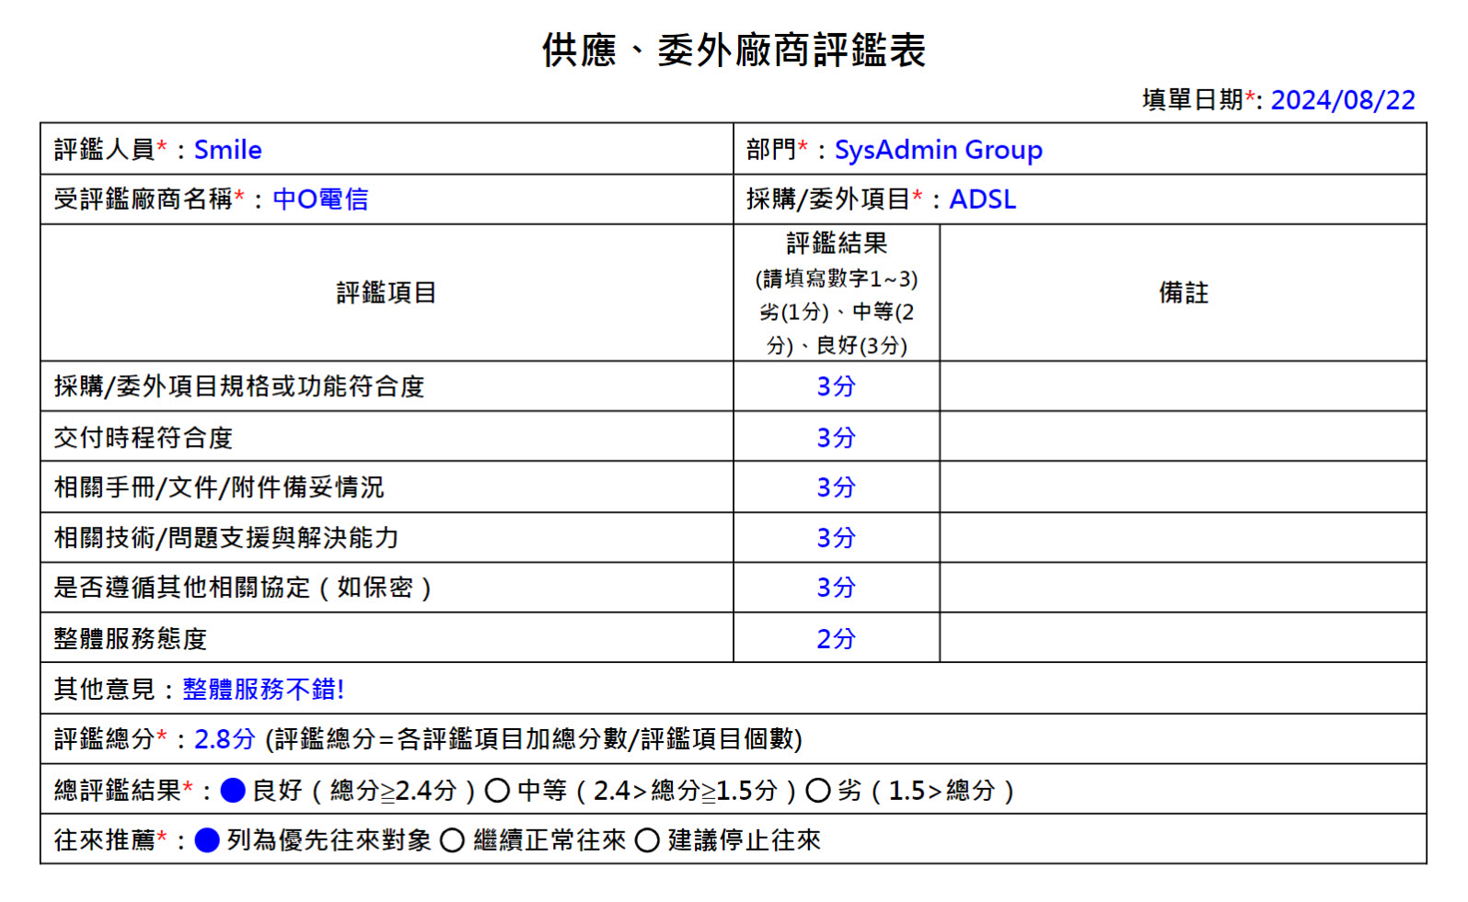Click the row label 相關技術/問題支援與解決能力
Screen dimensions: 1468x902
point(226,537)
